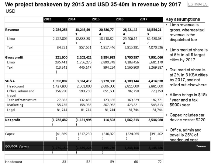Select the 2013 column header
Image resolution: width=211 pixels, height=164 pixels.
[47, 19]
